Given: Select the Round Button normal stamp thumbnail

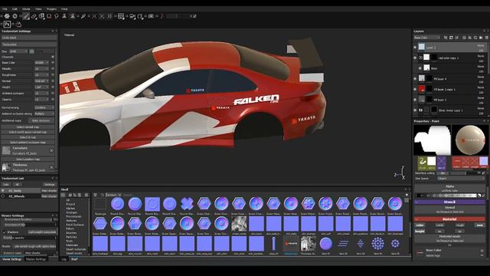Looking at the screenshot, I should [117, 204].
